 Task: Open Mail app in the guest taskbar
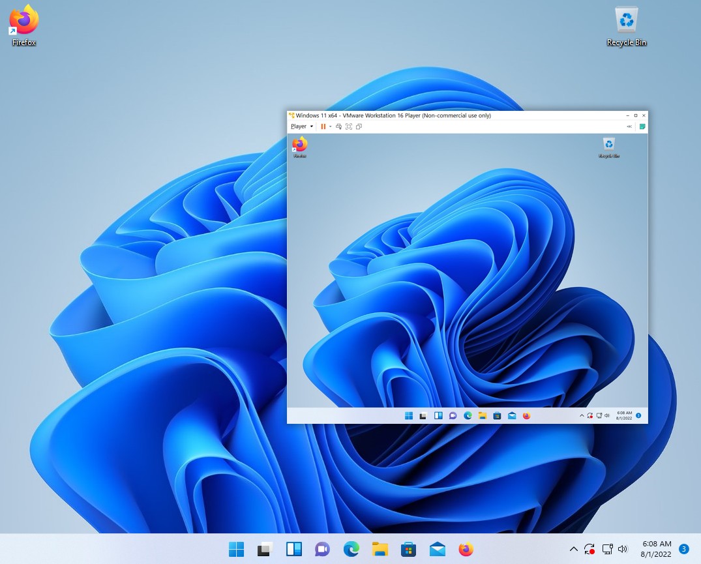tap(512, 415)
